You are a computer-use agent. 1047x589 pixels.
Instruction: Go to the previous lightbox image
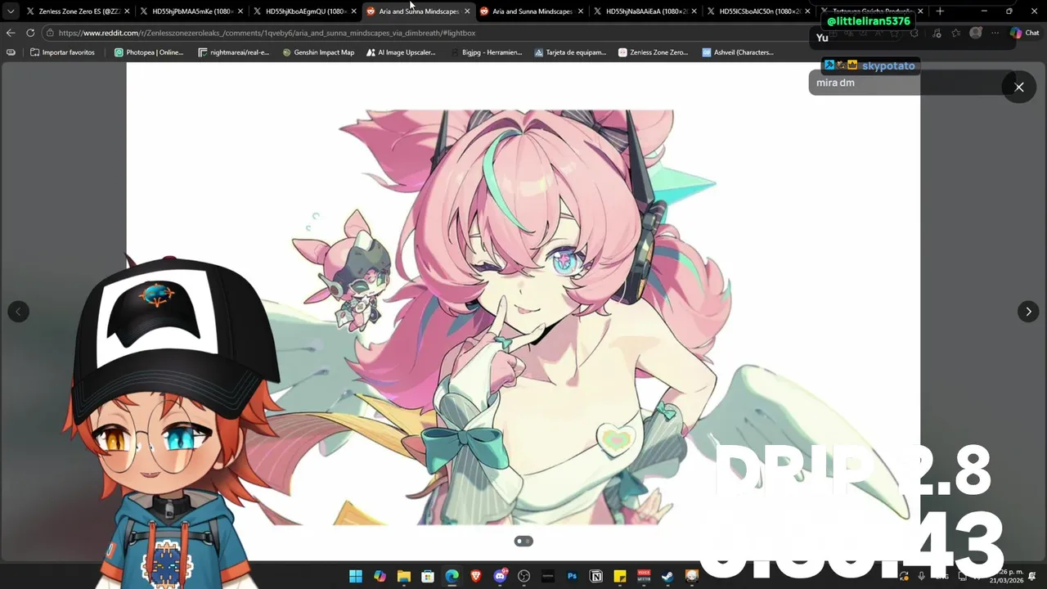coord(18,312)
